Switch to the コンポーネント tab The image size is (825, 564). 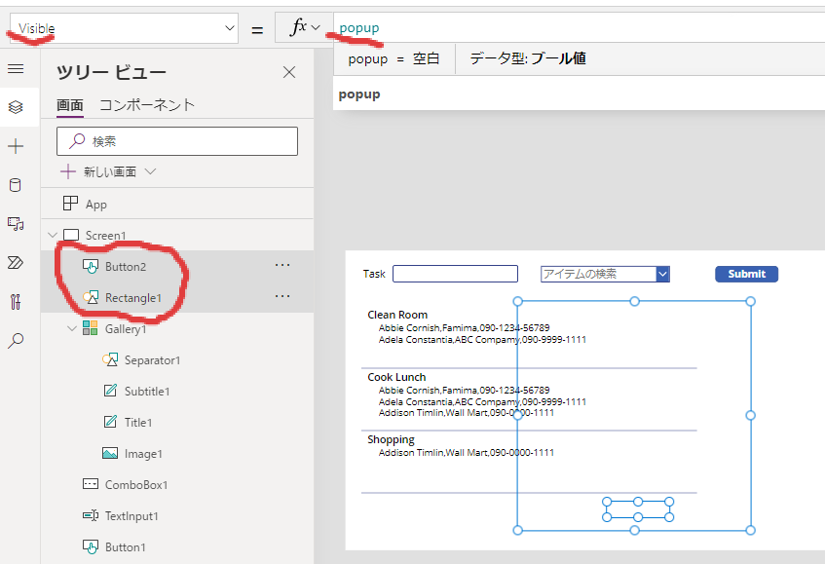click(x=147, y=105)
